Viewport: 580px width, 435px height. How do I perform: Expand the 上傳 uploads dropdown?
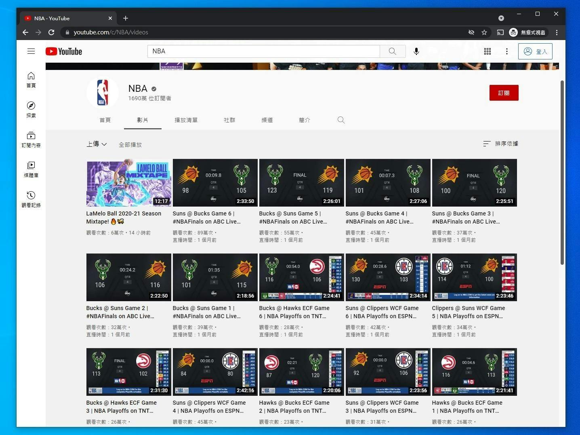click(97, 144)
